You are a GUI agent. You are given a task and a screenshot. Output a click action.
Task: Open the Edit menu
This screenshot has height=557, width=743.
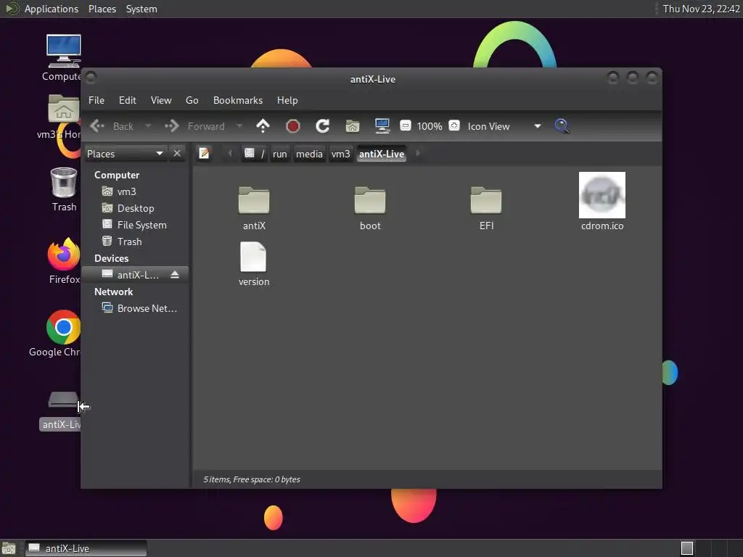click(x=128, y=100)
